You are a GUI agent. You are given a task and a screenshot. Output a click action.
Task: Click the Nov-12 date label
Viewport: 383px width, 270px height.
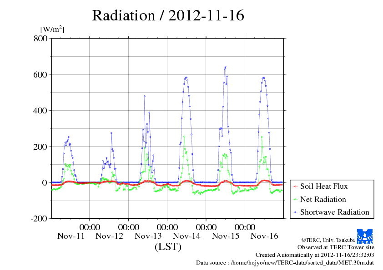110,236
